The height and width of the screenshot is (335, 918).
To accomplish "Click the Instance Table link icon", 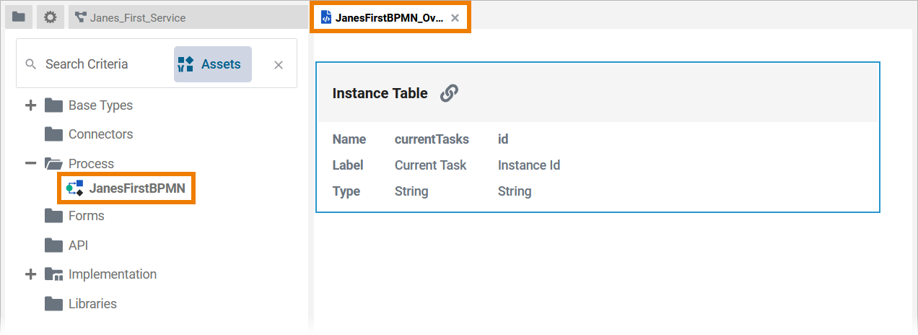I will click(x=449, y=93).
